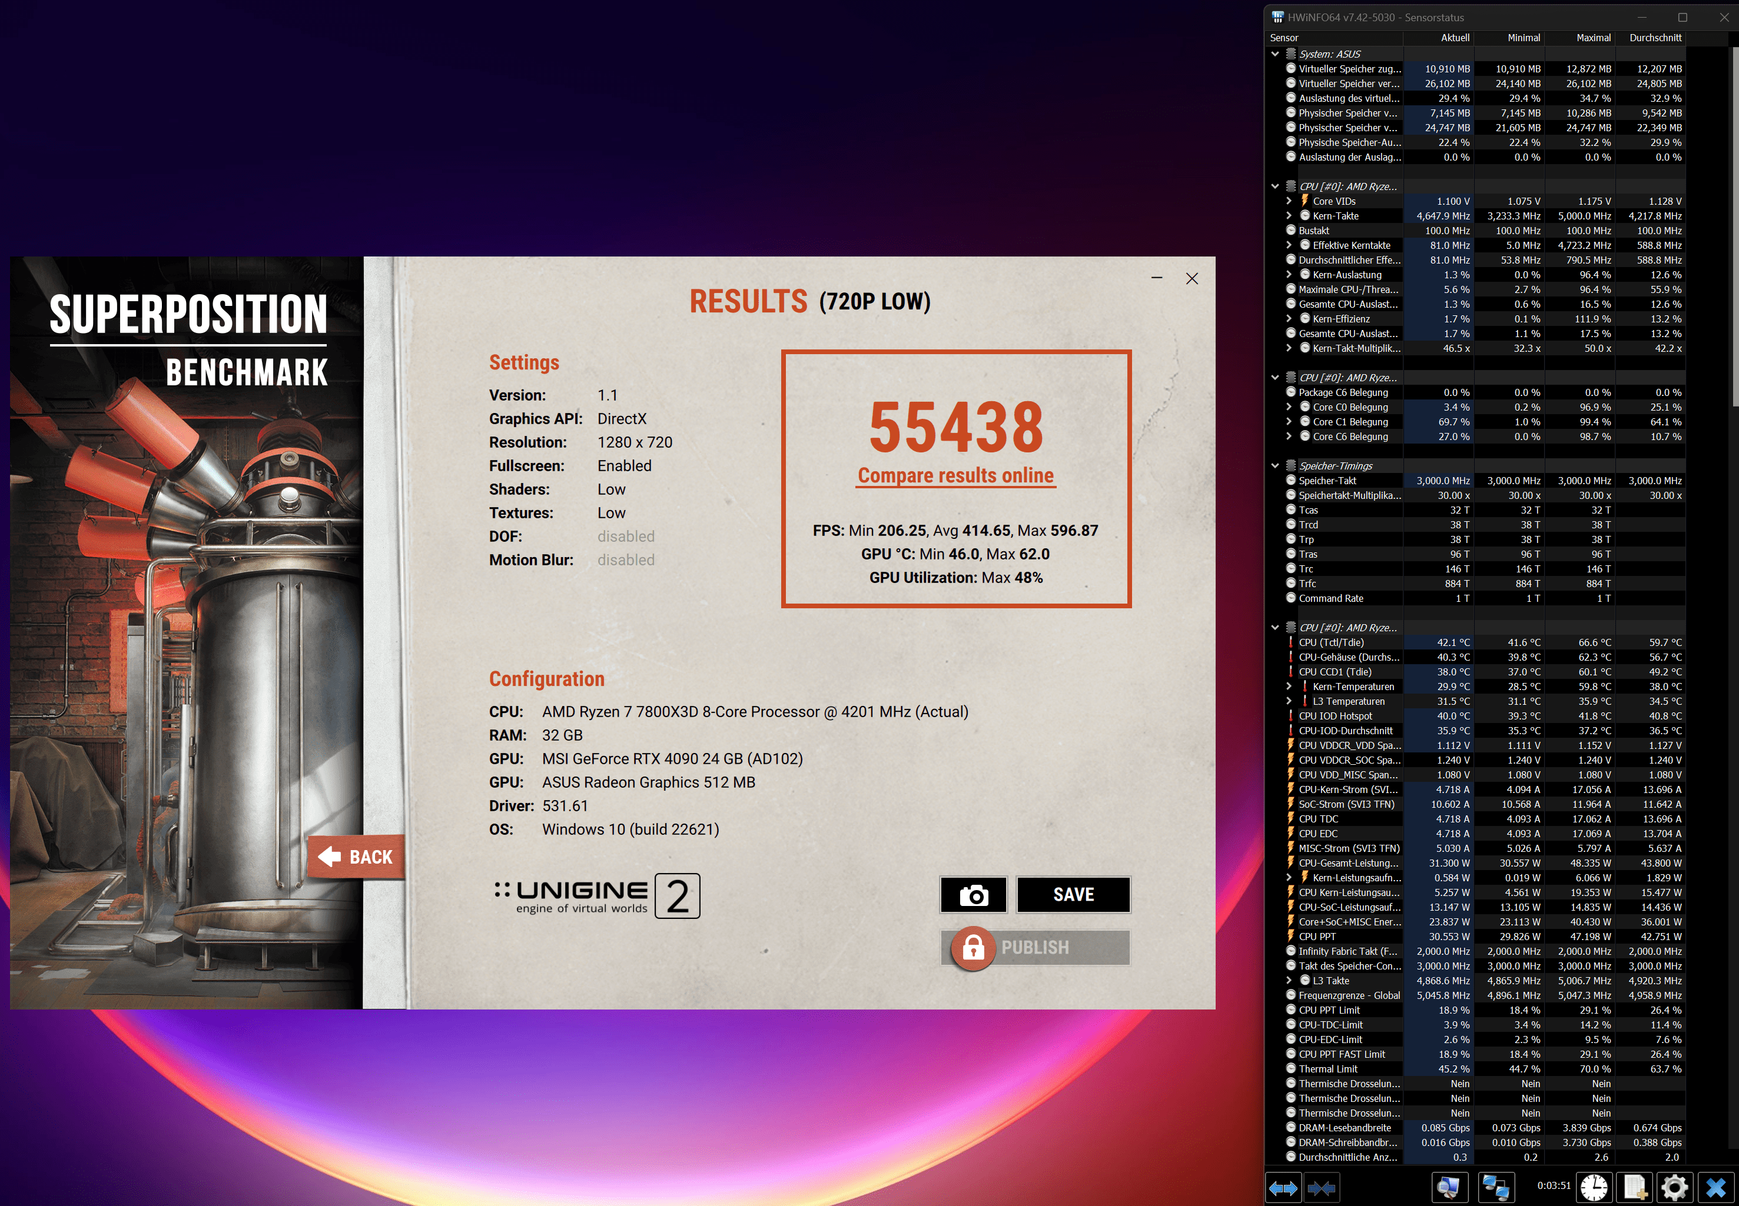Expand the Core C0 Belegung row
This screenshot has height=1206, width=1739.
(1289, 407)
